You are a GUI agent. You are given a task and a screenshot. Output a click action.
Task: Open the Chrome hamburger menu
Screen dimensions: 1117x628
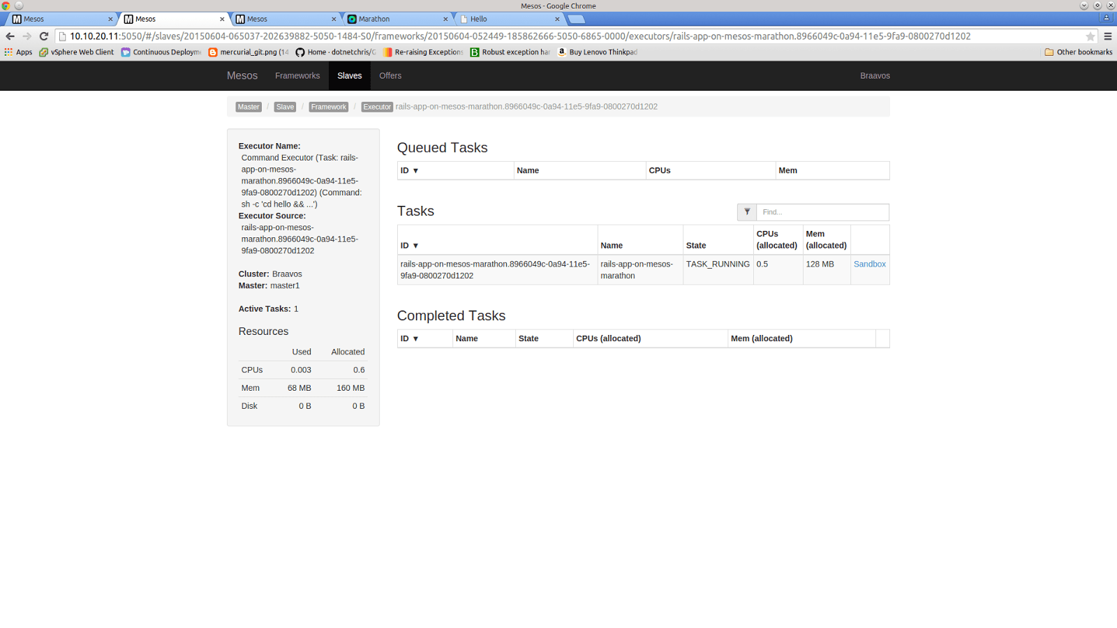[1107, 36]
